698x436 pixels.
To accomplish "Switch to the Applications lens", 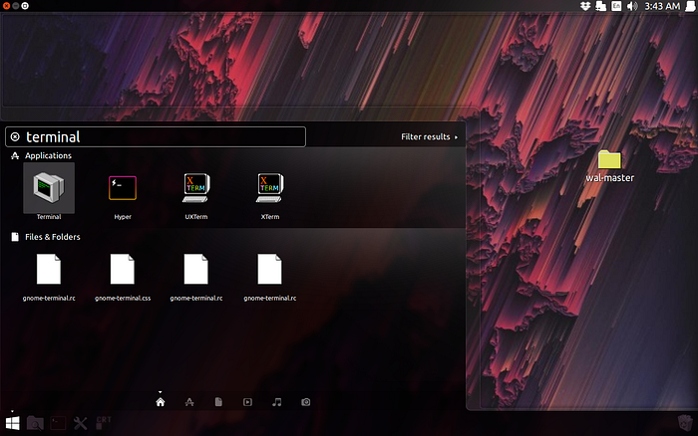I will (189, 402).
